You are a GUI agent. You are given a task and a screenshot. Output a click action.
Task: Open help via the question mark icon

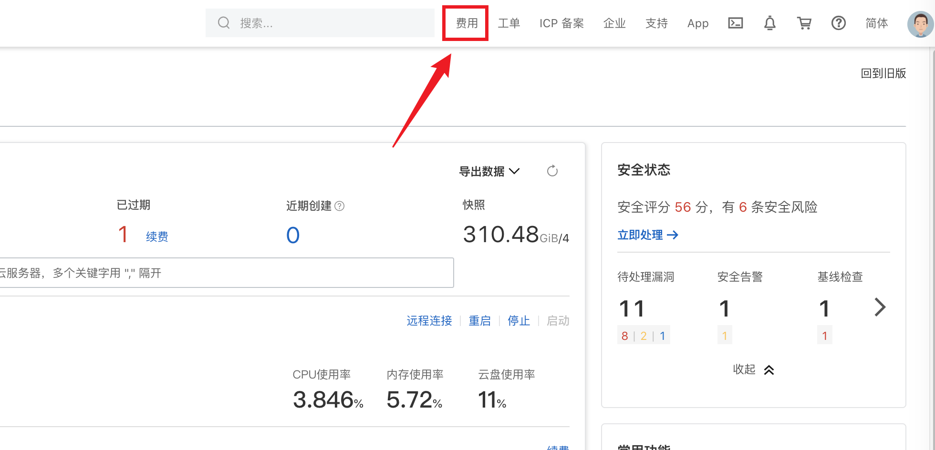[838, 22]
